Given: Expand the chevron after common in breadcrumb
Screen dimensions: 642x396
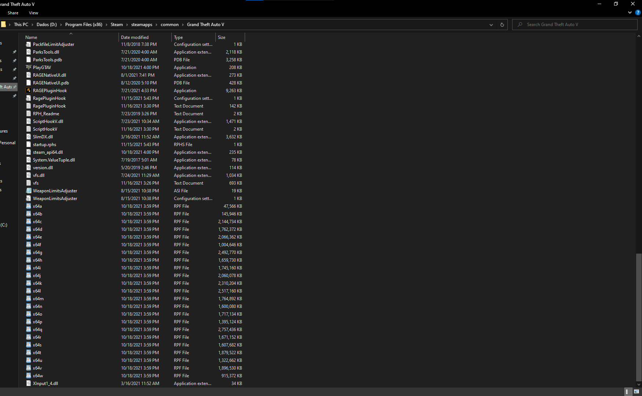Looking at the screenshot, I should 183,25.
